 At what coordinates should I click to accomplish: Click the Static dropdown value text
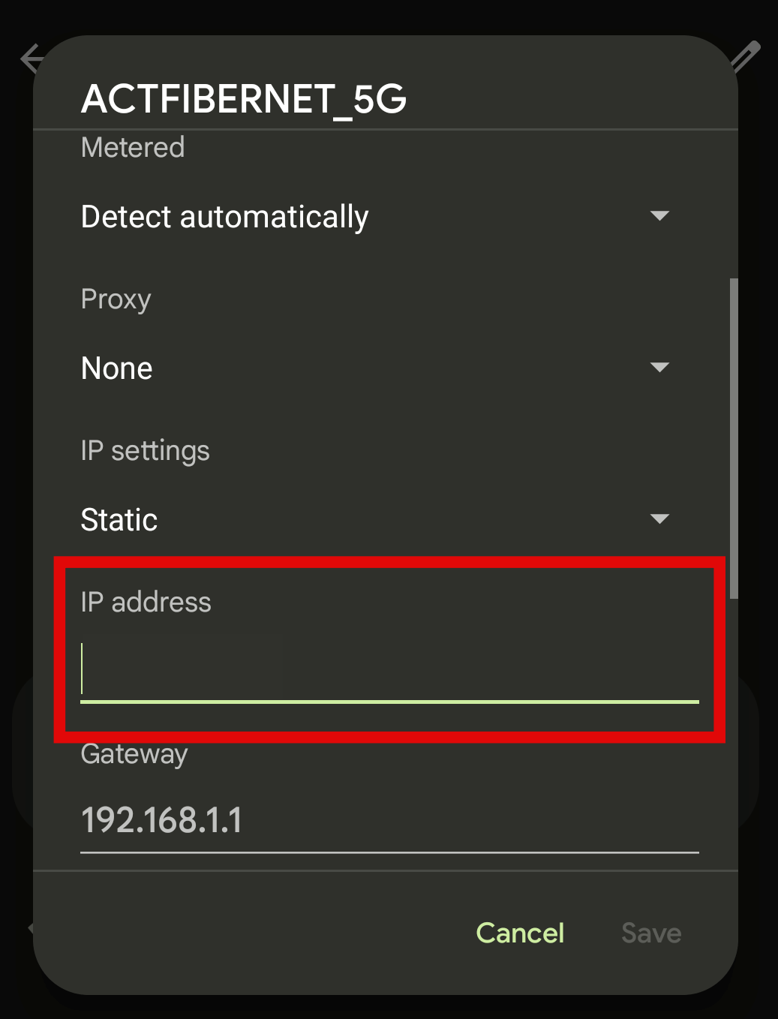point(119,519)
